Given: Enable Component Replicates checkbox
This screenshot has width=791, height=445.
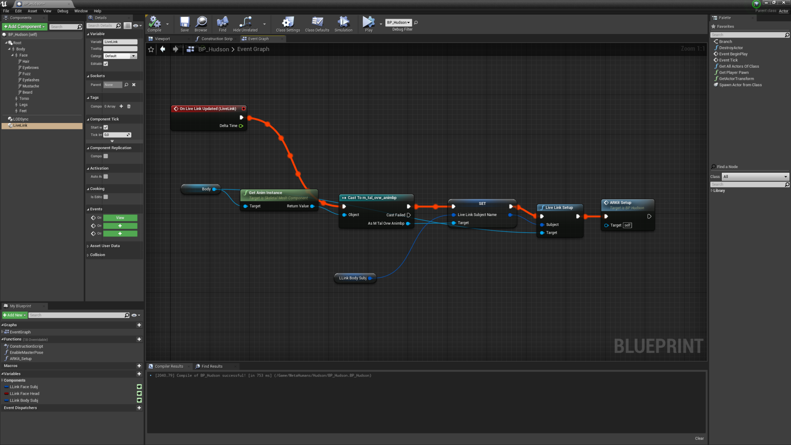Looking at the screenshot, I should [106, 156].
